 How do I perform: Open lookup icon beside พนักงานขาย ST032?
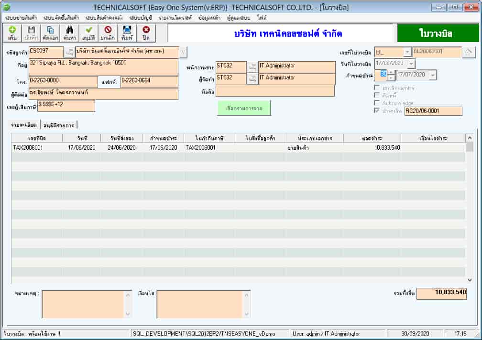(x=252, y=66)
